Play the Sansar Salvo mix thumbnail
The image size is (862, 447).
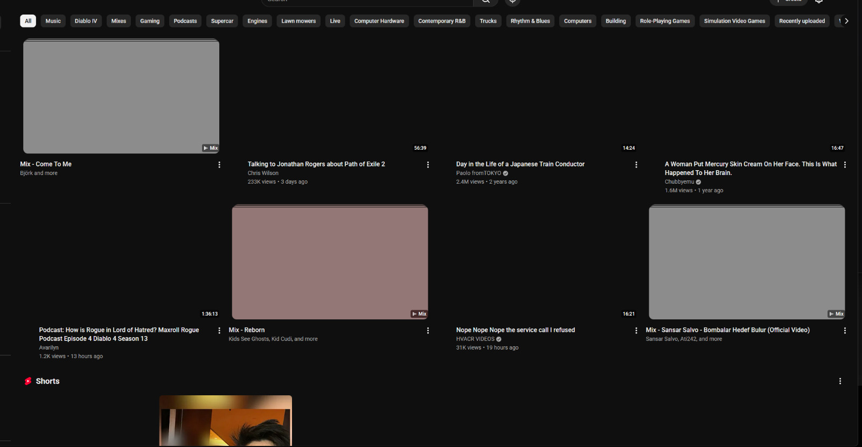[x=747, y=262]
